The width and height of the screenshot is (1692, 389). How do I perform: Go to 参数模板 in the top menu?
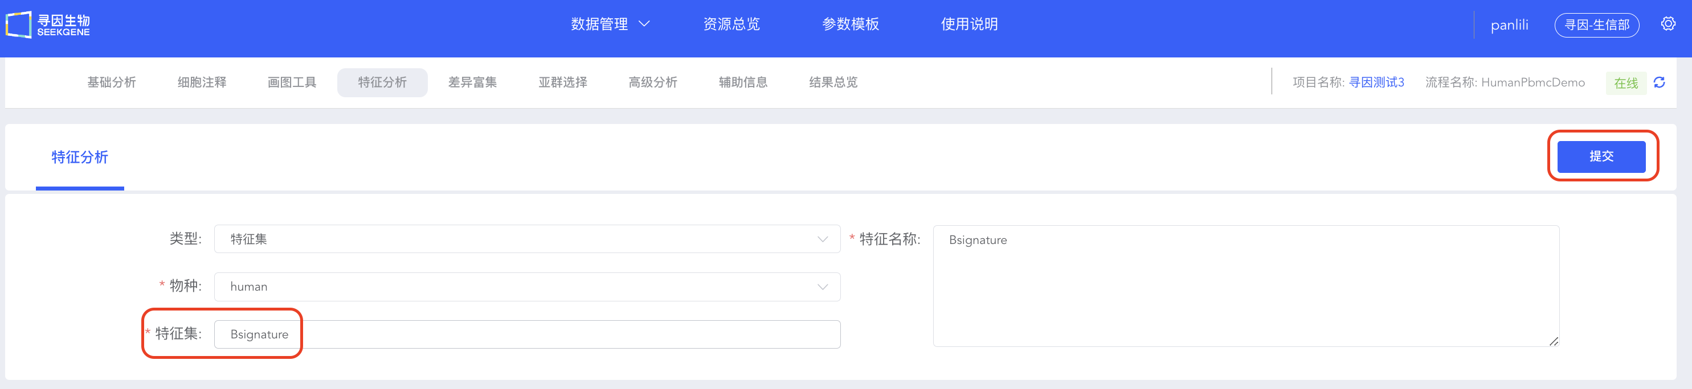pyautogui.click(x=850, y=24)
